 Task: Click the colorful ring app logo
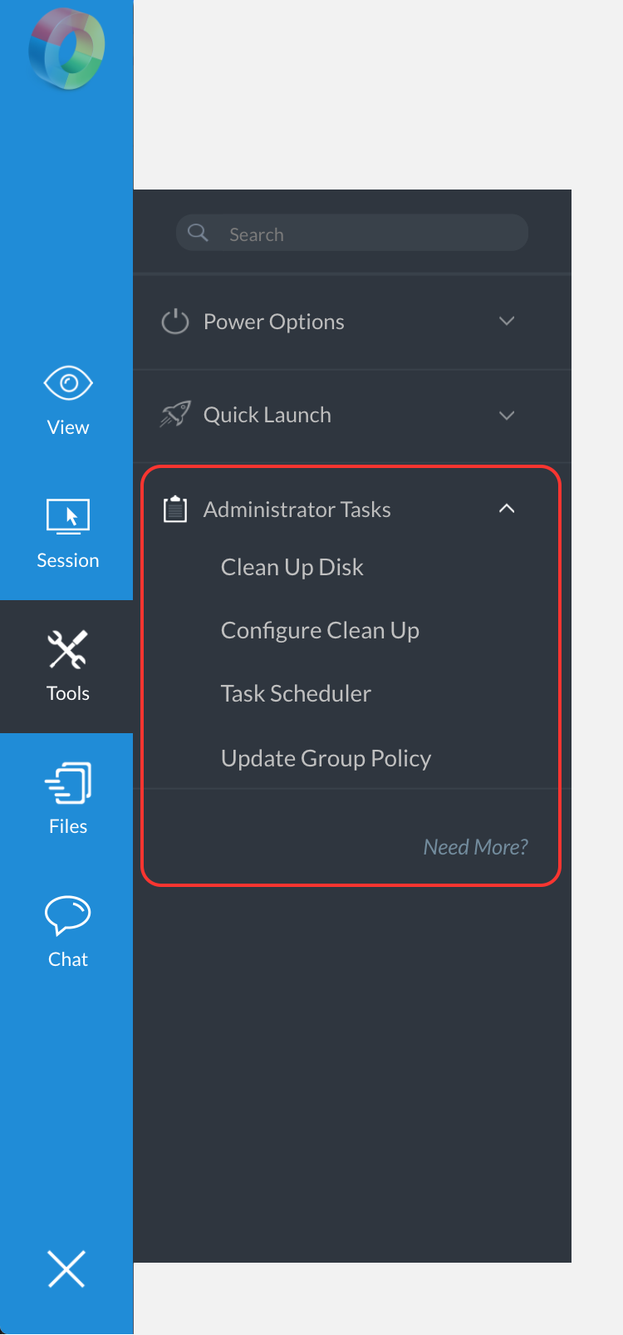point(66,48)
